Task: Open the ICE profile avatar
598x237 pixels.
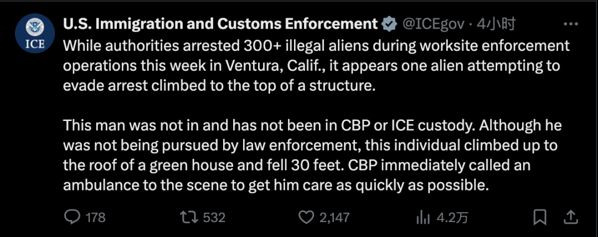Action: pos(35,34)
